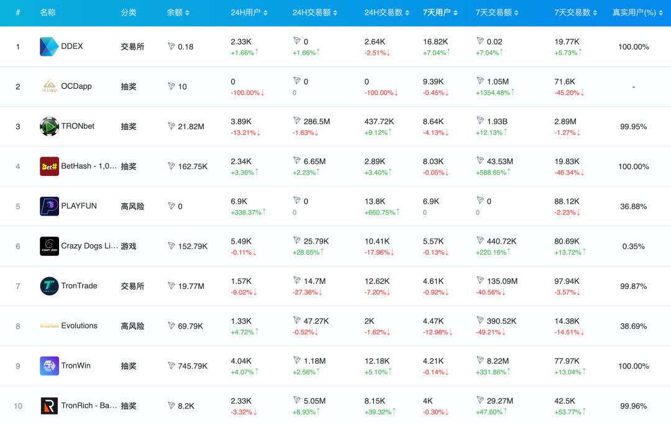Click the # column header
Image resolution: width=671 pixels, height=425 pixels.
(18, 12)
